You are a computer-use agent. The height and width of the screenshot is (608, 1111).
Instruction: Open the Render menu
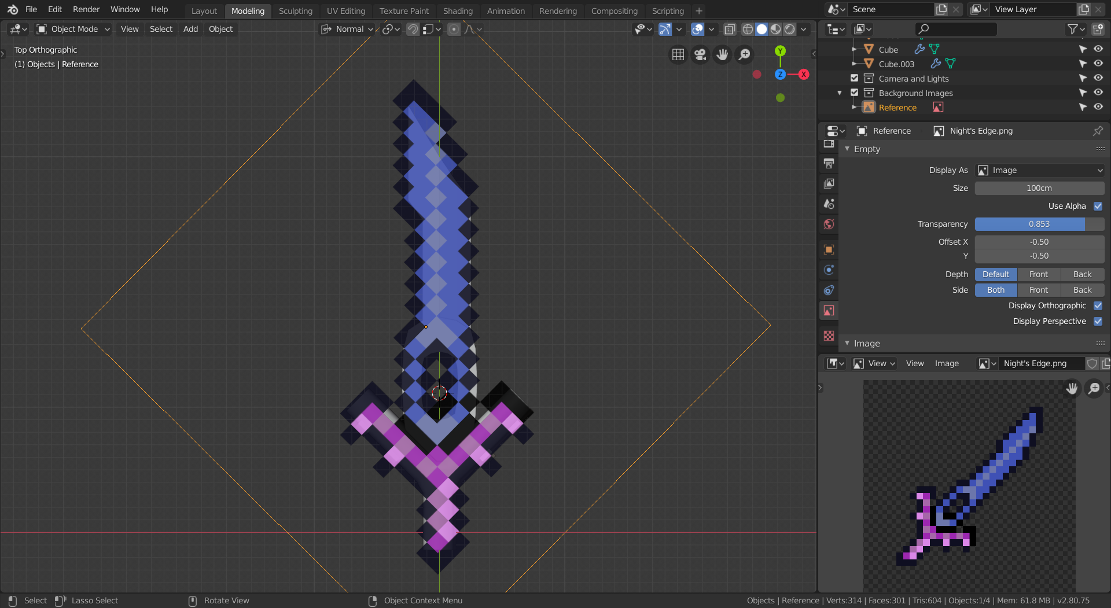(x=86, y=10)
